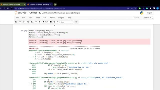Screen dimensions: 160x90
Task: Restart the kernel with the circular arrow icon
Action: (54, 22)
